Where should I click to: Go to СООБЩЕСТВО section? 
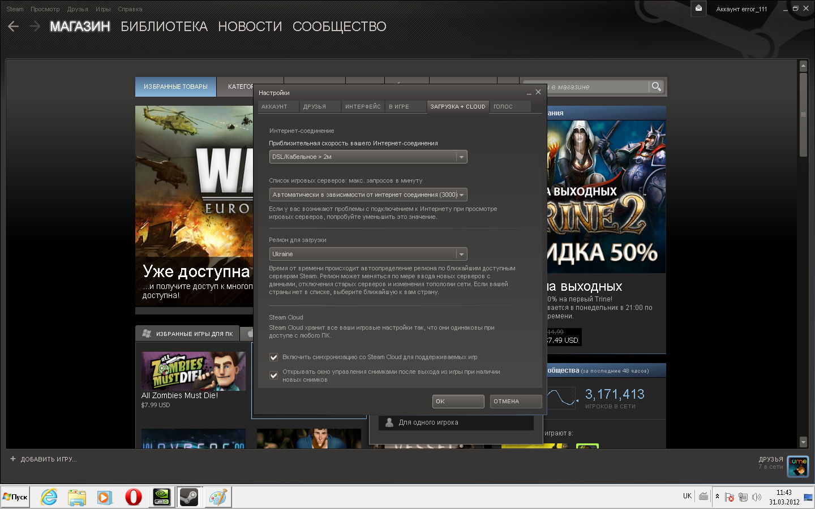click(340, 27)
